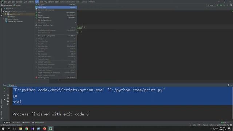Open the Navigate menu
The image size is (233, 131).
pos(19,2)
